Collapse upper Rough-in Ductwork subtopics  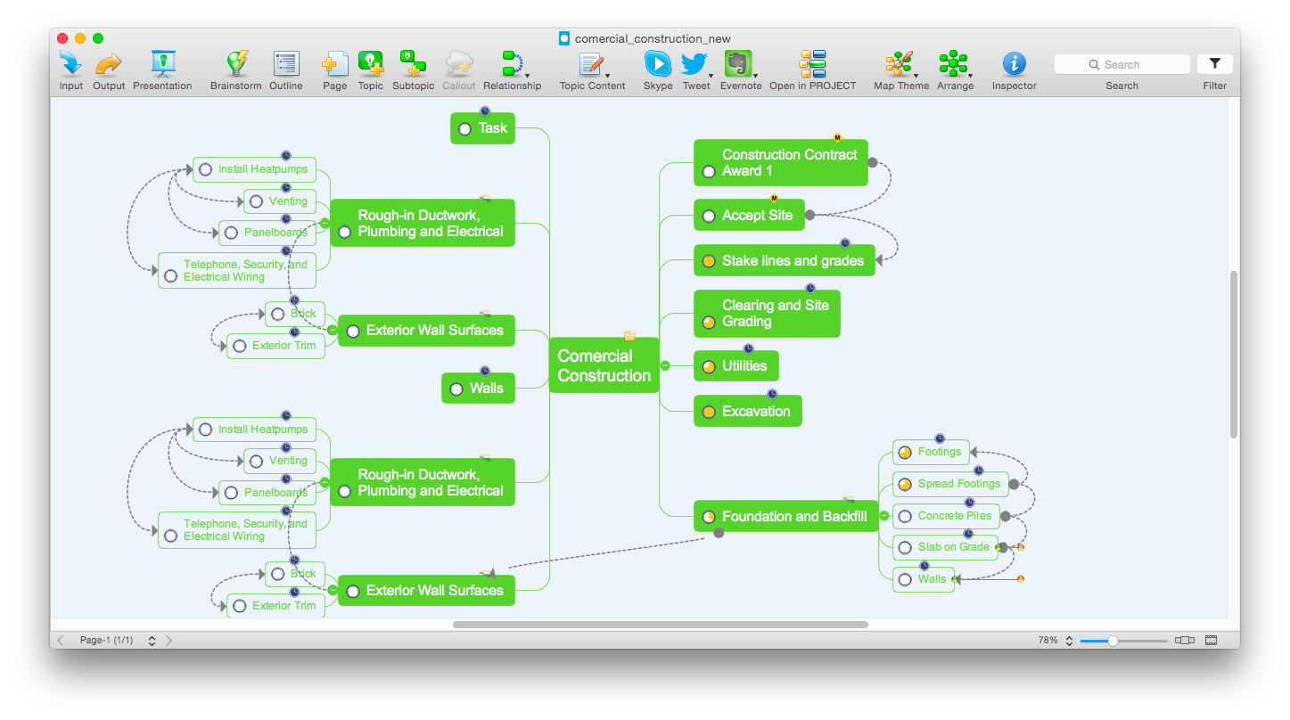pos(325,223)
